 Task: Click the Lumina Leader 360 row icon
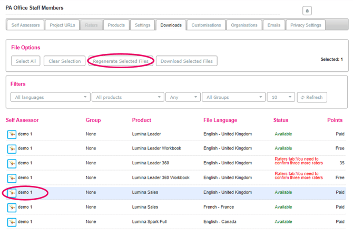[x=12, y=164]
